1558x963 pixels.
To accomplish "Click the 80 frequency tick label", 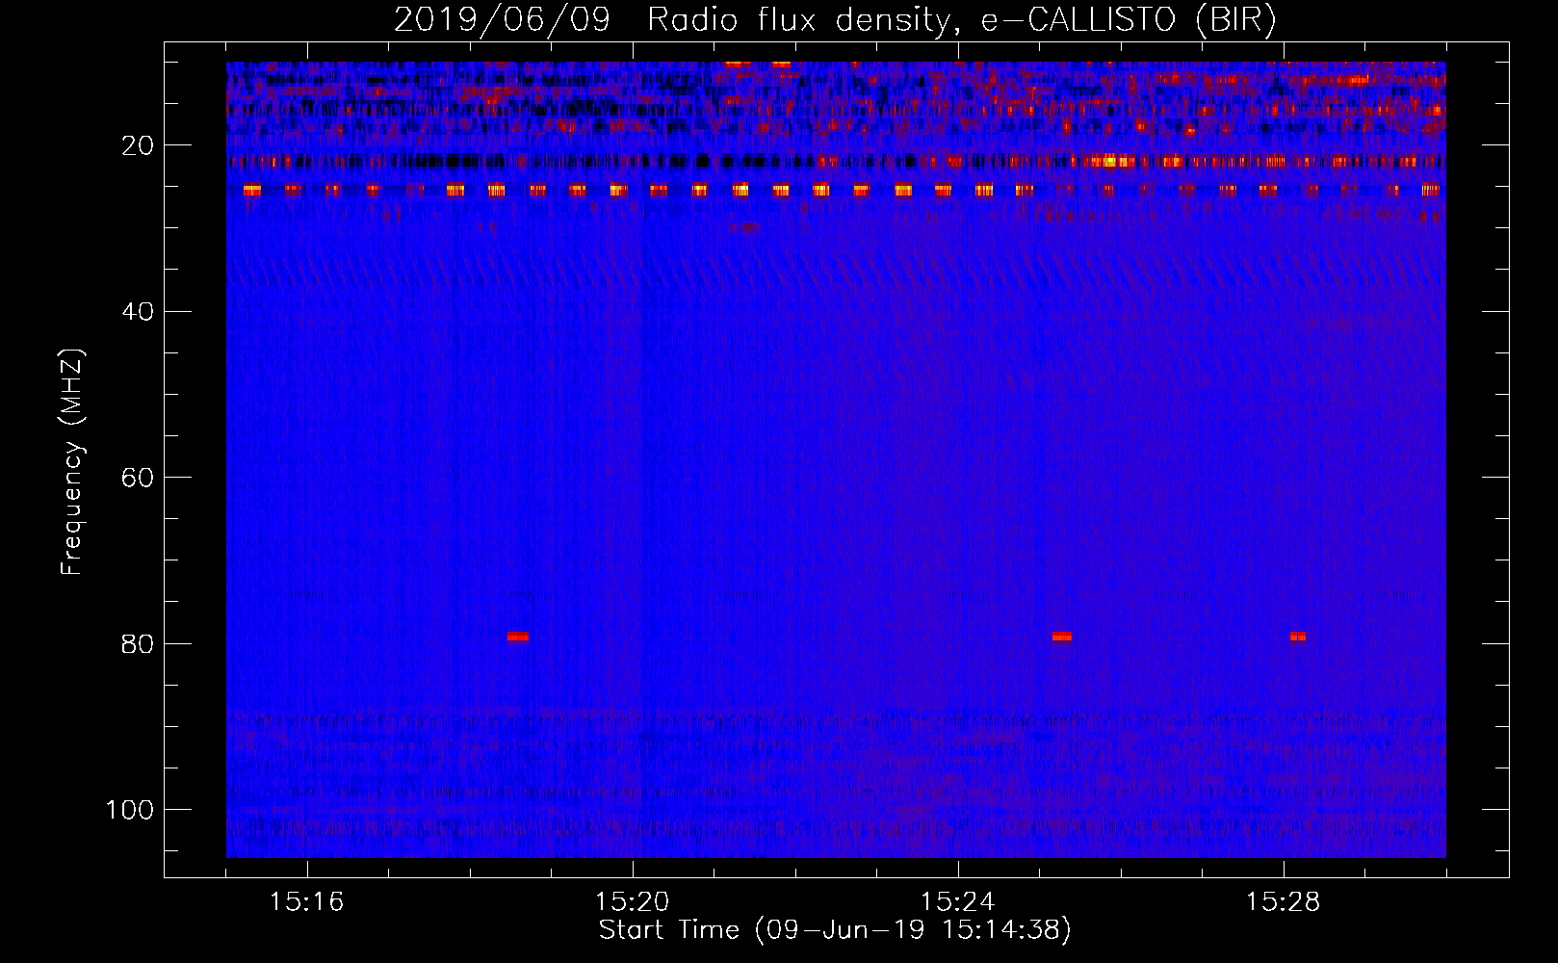I will pos(138,644).
